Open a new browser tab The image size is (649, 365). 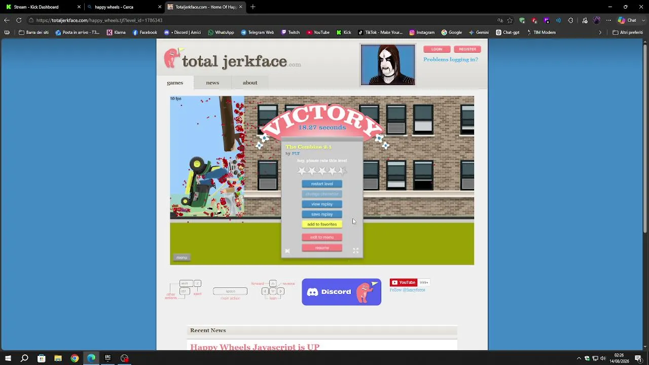point(253,7)
